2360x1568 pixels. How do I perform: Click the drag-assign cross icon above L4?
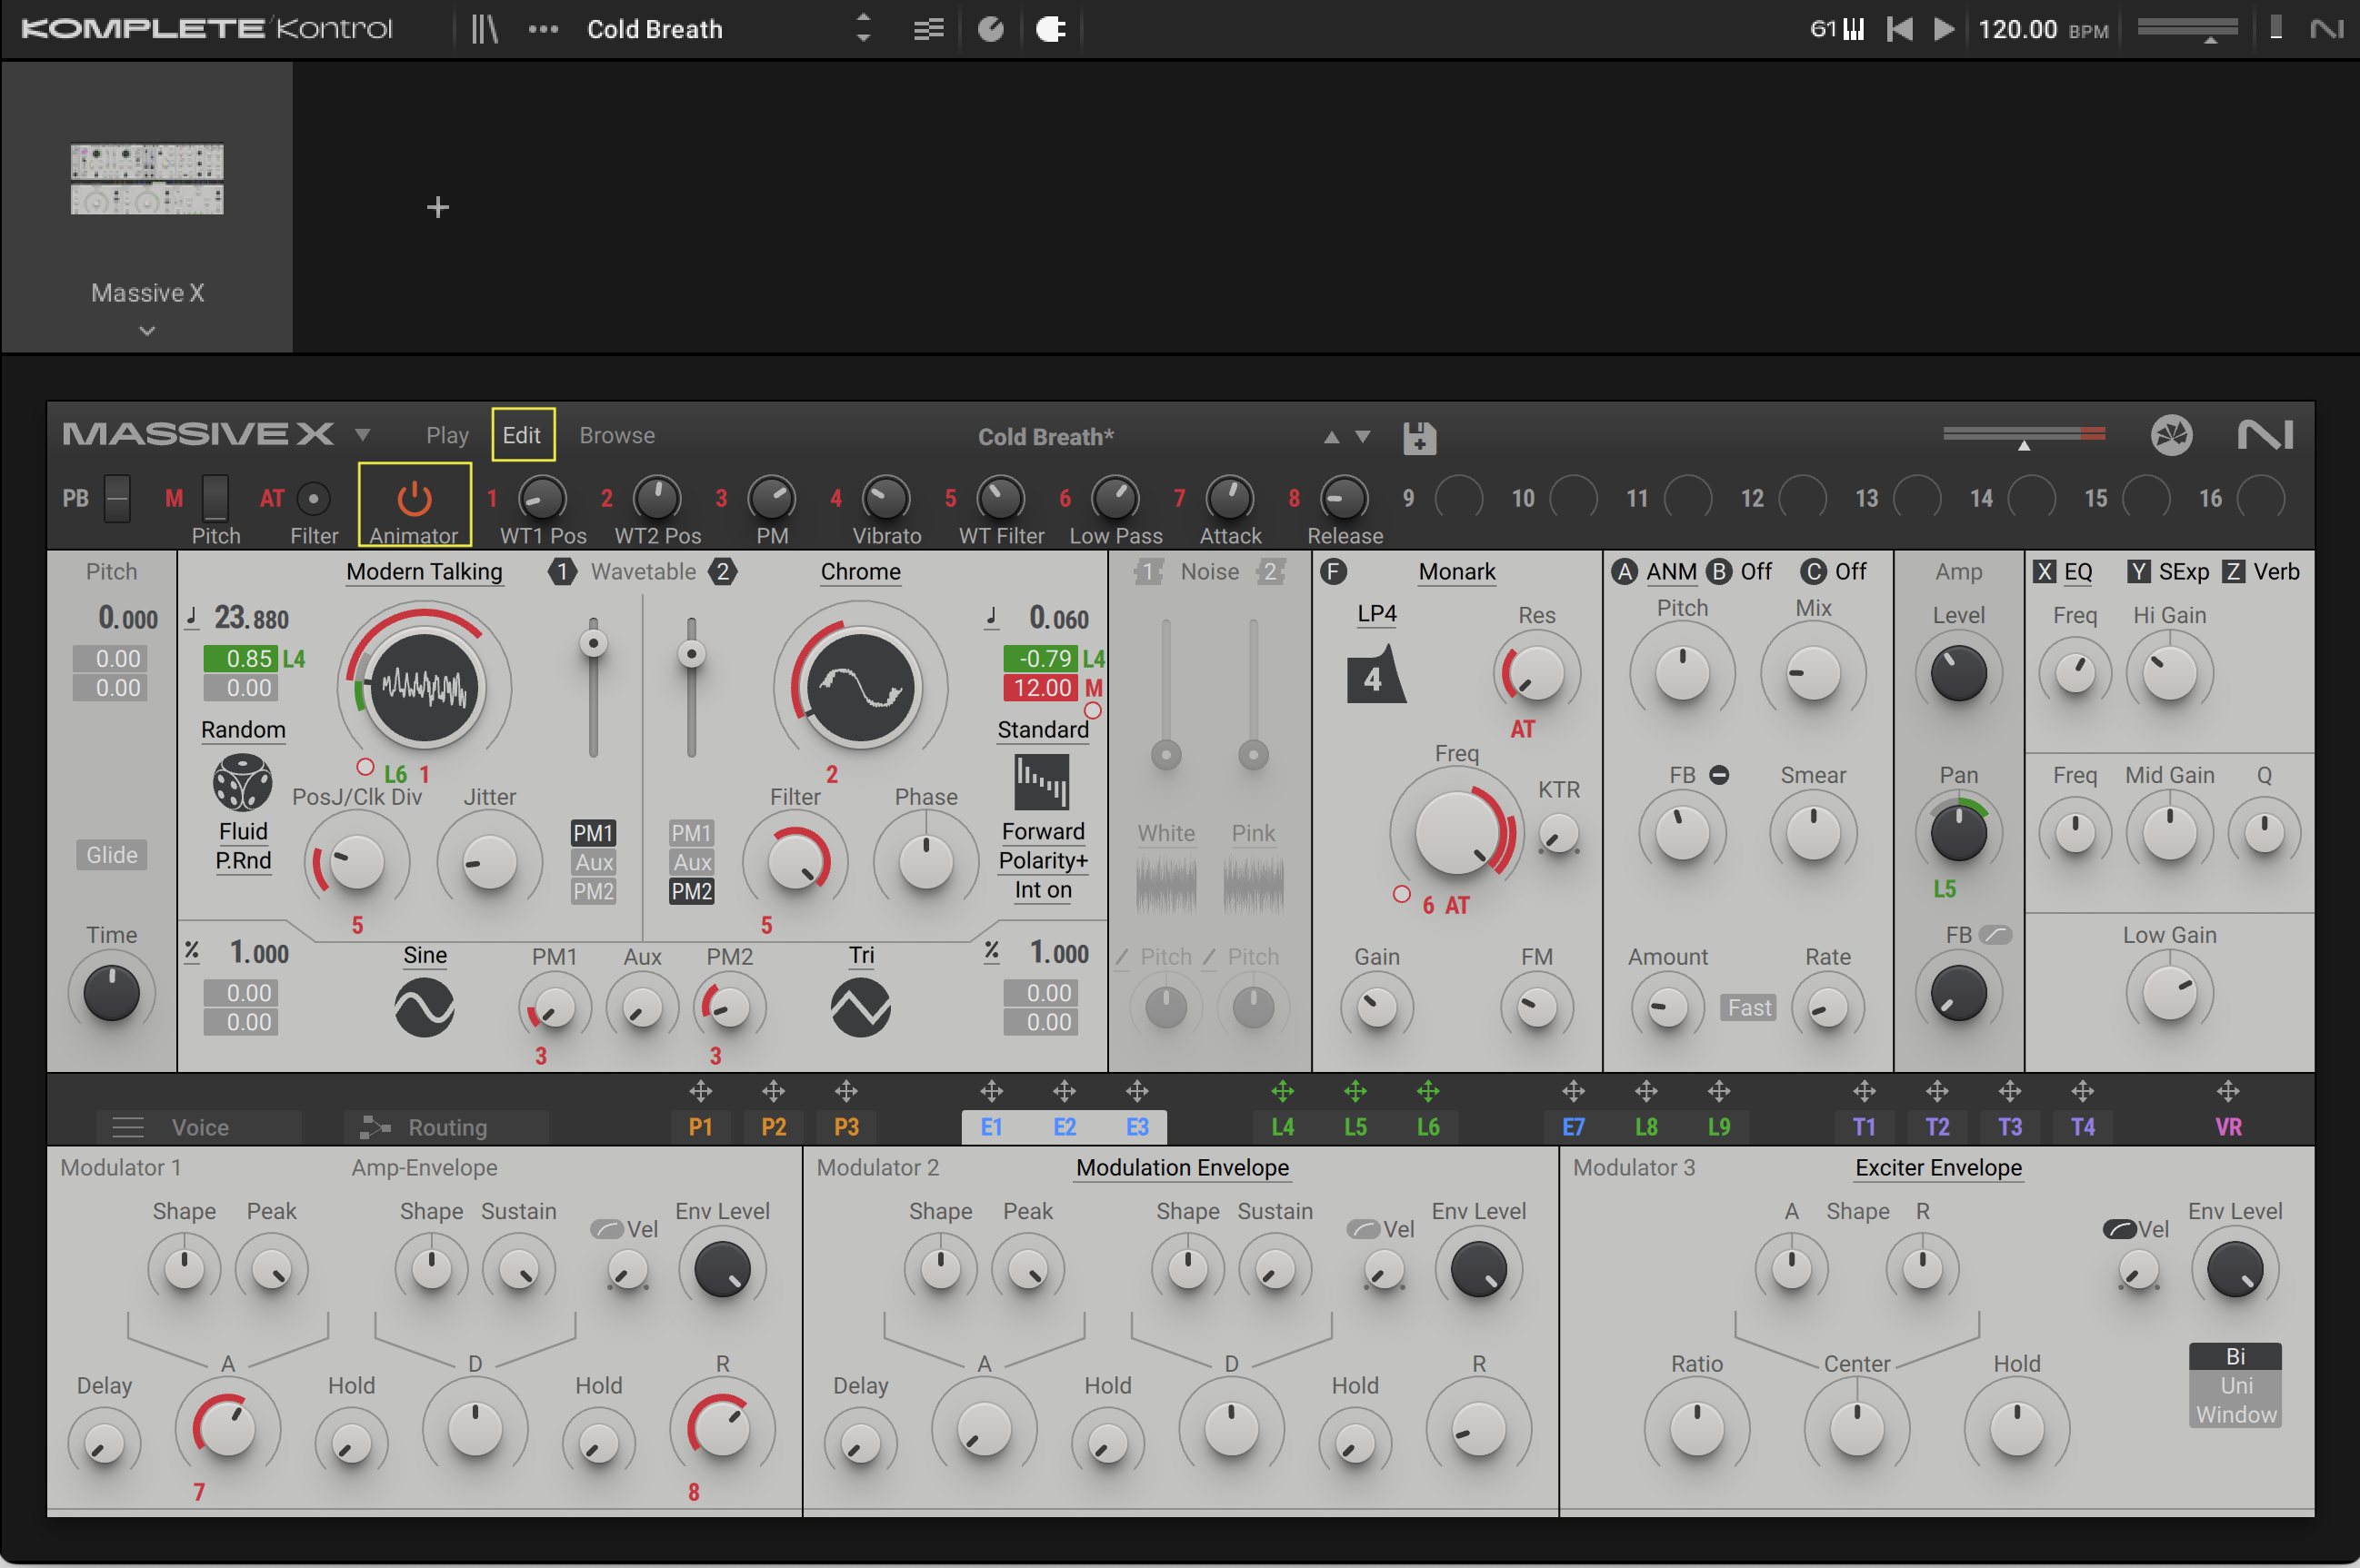(1283, 1091)
